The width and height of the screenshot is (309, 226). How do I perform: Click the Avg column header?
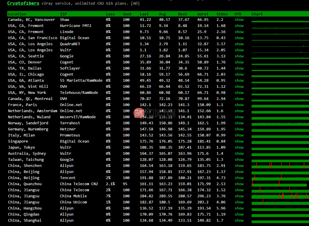click(x=162, y=14)
